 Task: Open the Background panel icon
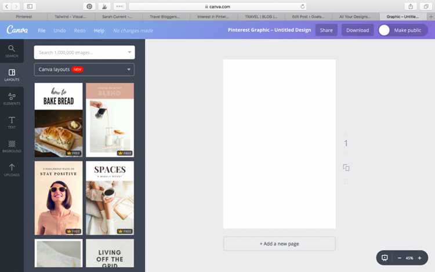[x=12, y=144]
